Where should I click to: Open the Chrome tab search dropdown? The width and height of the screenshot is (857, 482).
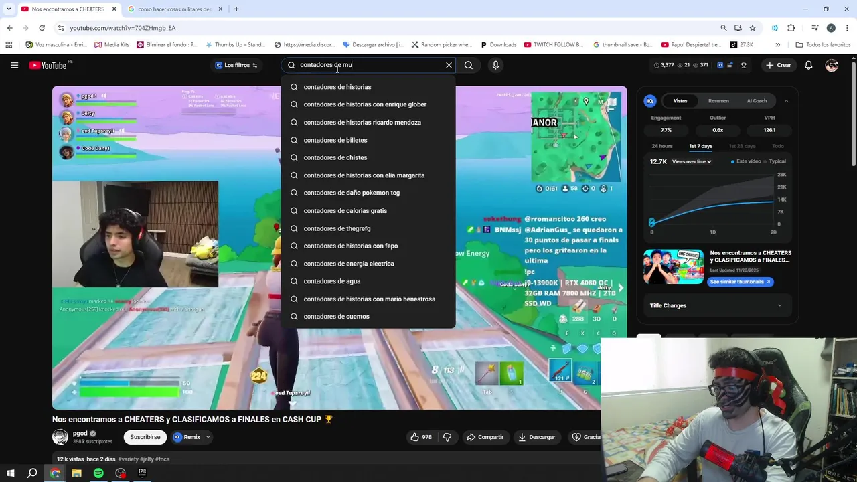(8, 9)
